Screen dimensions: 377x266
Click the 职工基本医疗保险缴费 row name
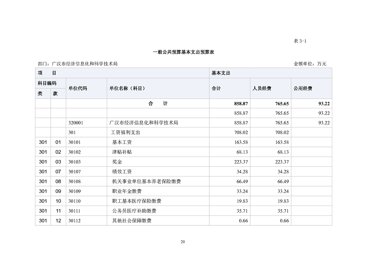pyautogui.click(x=136, y=201)
